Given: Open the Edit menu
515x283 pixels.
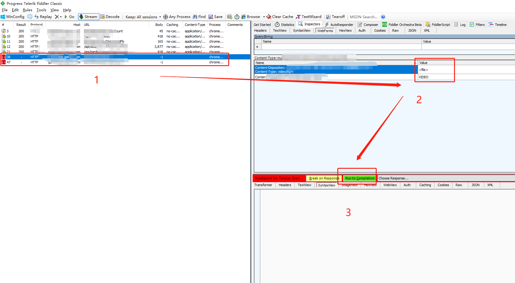Looking at the screenshot, I should [x=15, y=10].
